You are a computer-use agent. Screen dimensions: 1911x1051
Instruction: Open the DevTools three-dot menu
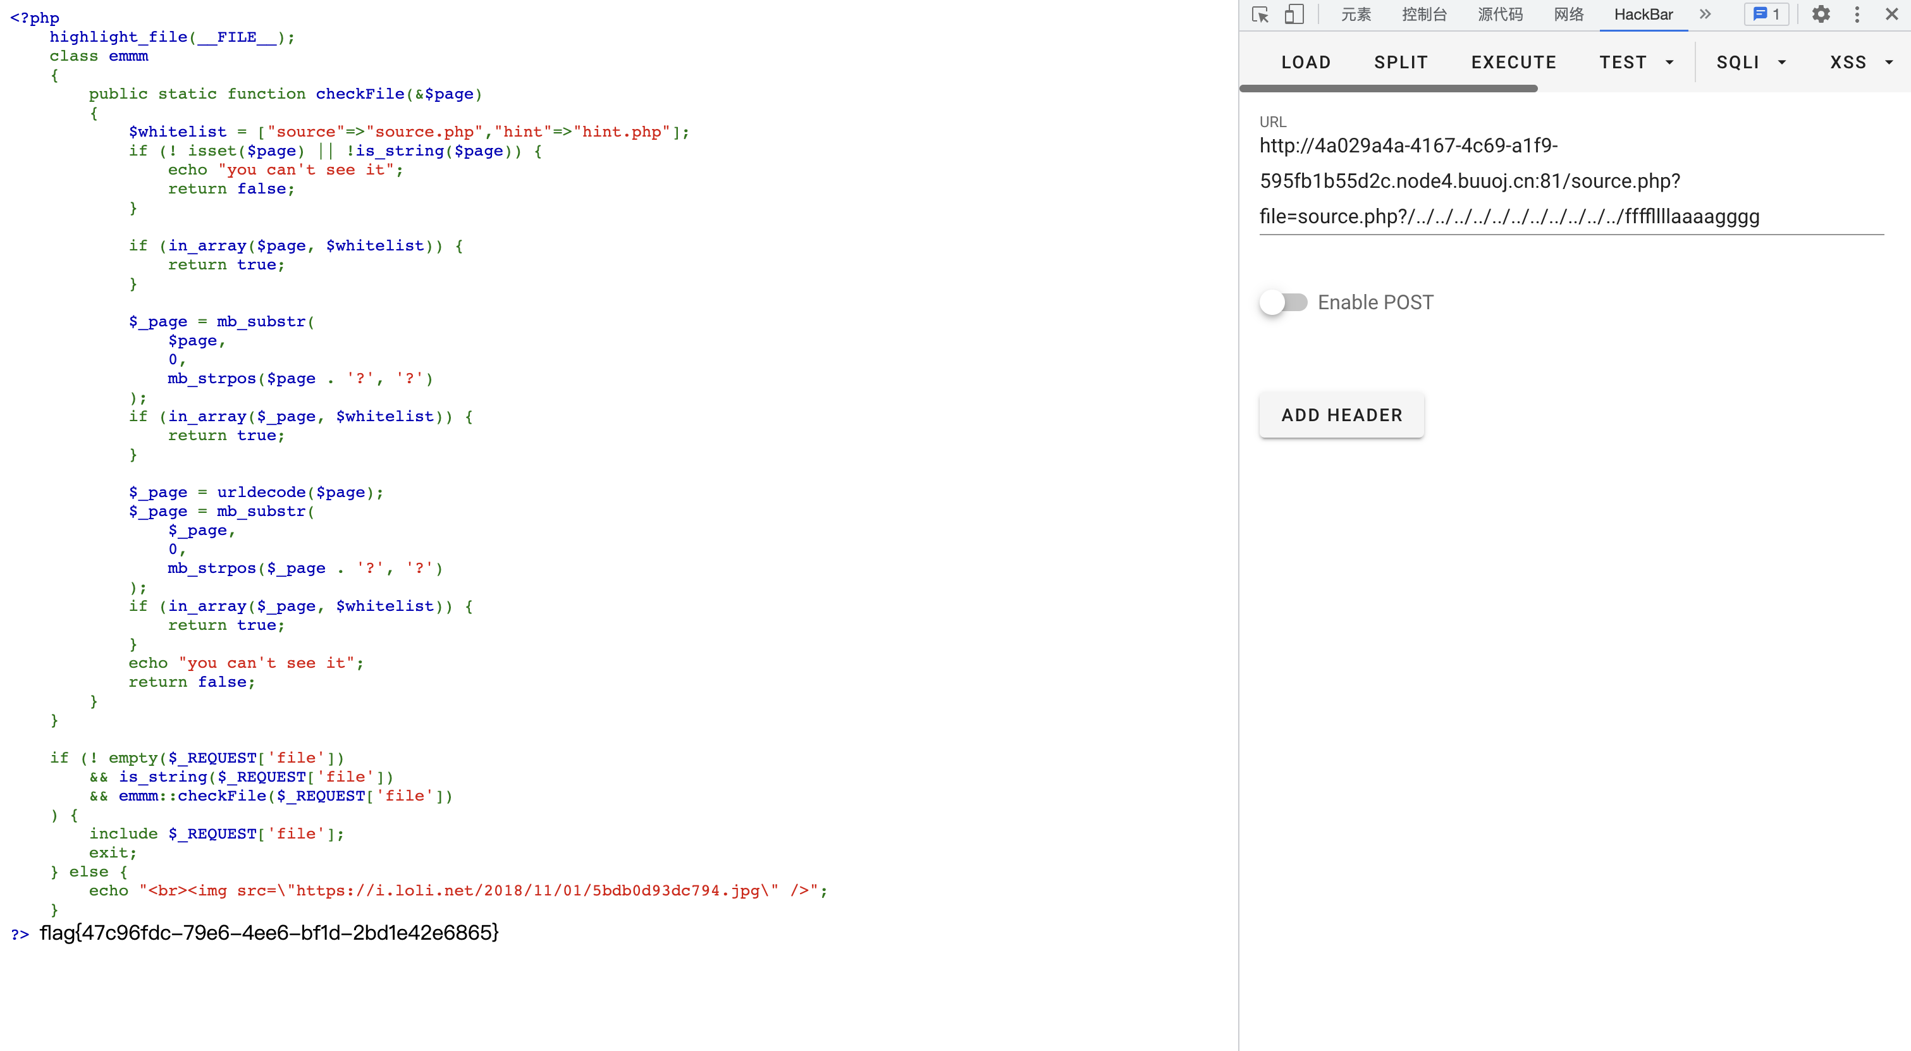tap(1857, 15)
